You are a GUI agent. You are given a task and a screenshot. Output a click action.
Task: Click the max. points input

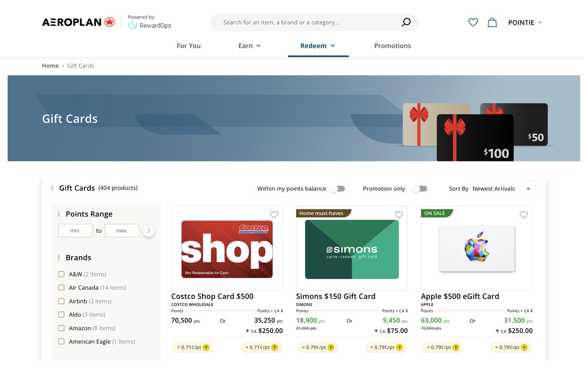pos(122,230)
